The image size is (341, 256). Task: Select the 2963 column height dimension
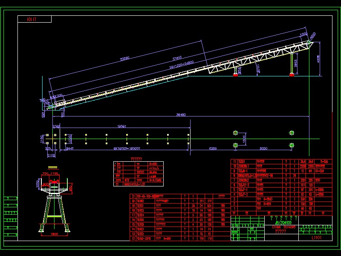pos(295,63)
